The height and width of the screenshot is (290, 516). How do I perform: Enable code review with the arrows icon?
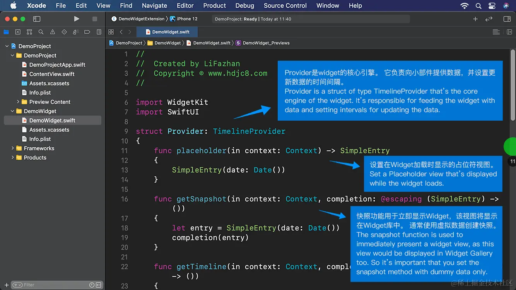point(489,19)
